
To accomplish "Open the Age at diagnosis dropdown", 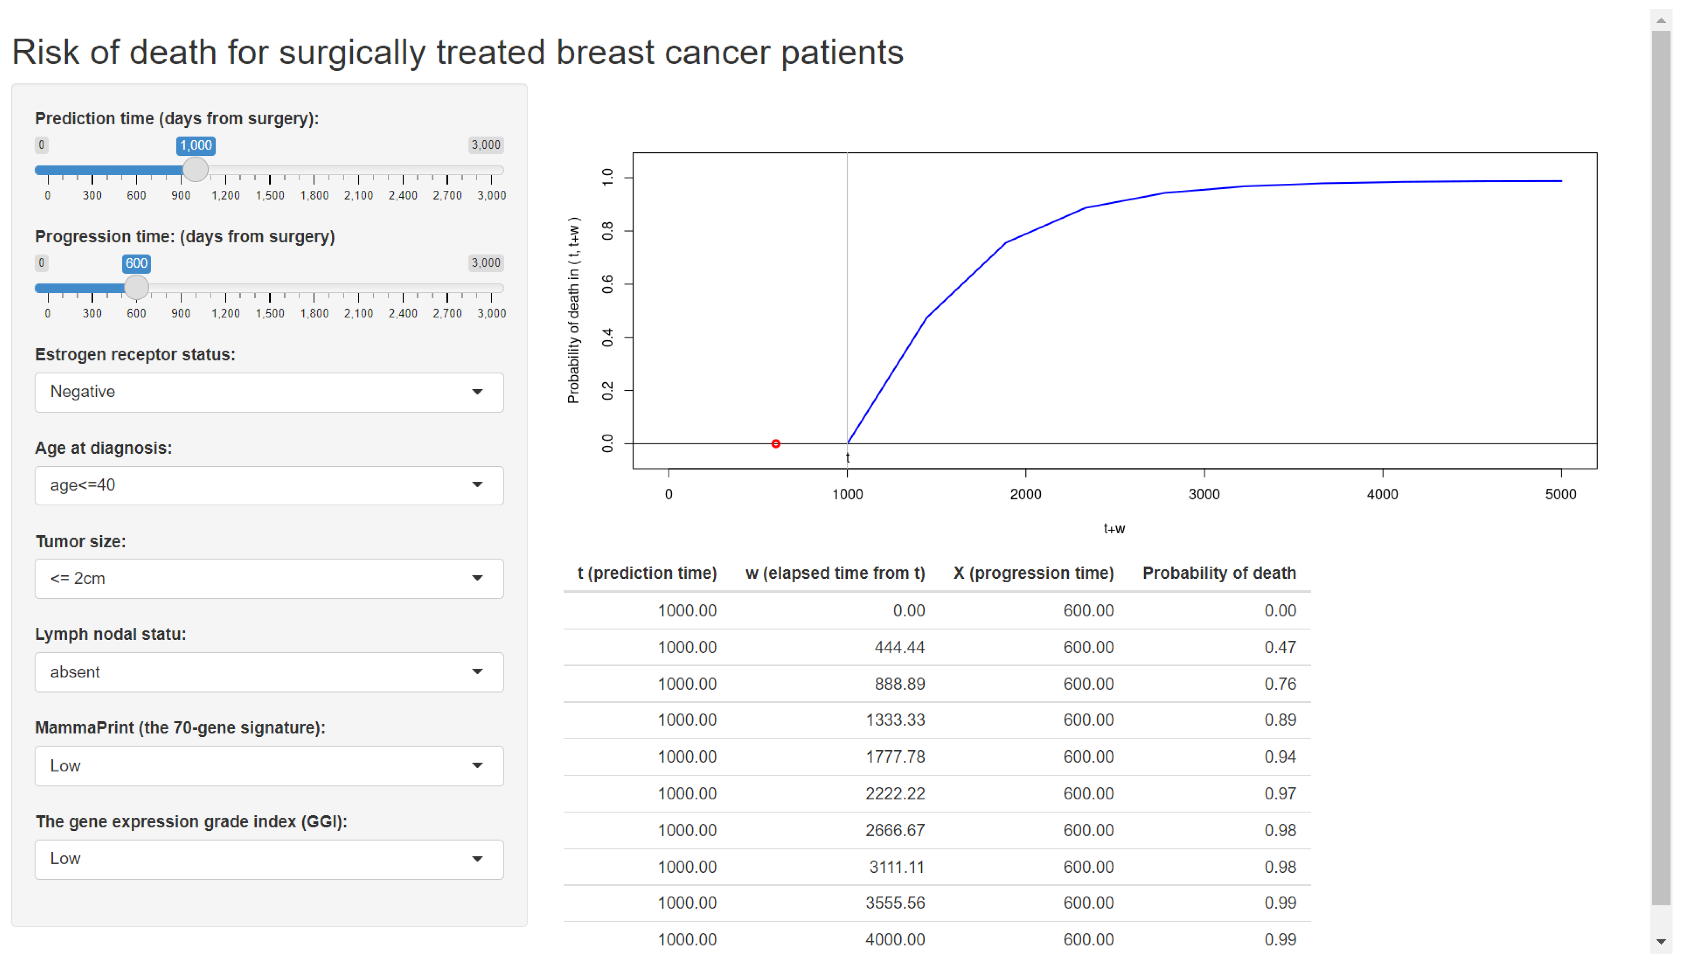I will pos(268,485).
